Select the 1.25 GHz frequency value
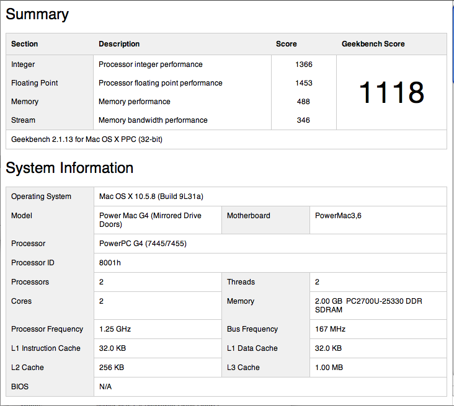The width and height of the screenshot is (454, 406). pos(115,329)
